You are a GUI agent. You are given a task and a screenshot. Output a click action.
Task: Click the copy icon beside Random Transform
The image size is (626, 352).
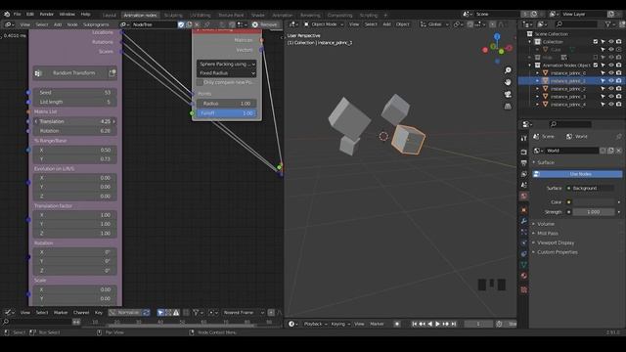tap(112, 73)
